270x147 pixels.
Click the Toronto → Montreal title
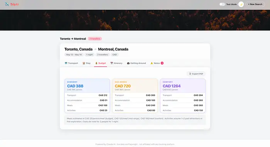click(x=73, y=39)
